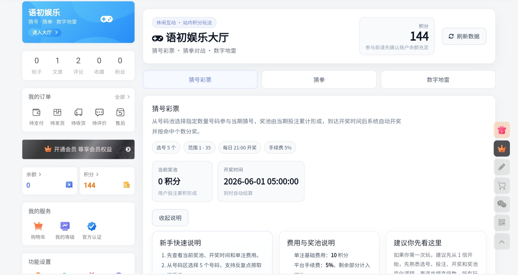Click 范围 1 - 35 chip
Image resolution: width=518 pixels, height=275 pixels.
click(199, 148)
